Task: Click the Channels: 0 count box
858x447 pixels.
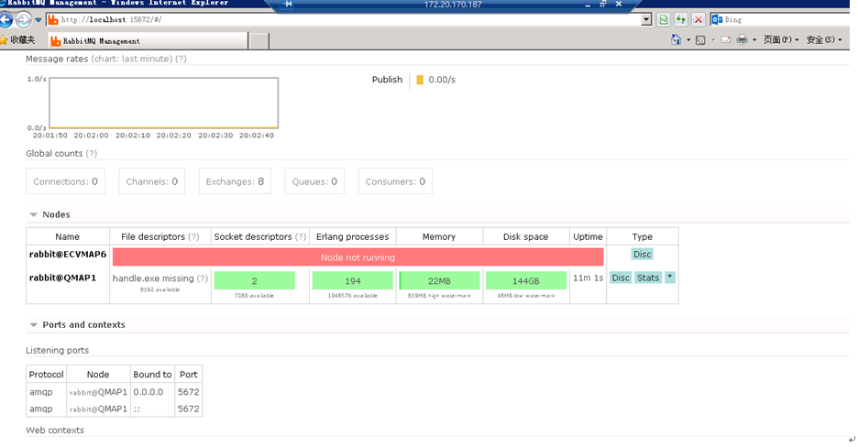Action: point(151,181)
